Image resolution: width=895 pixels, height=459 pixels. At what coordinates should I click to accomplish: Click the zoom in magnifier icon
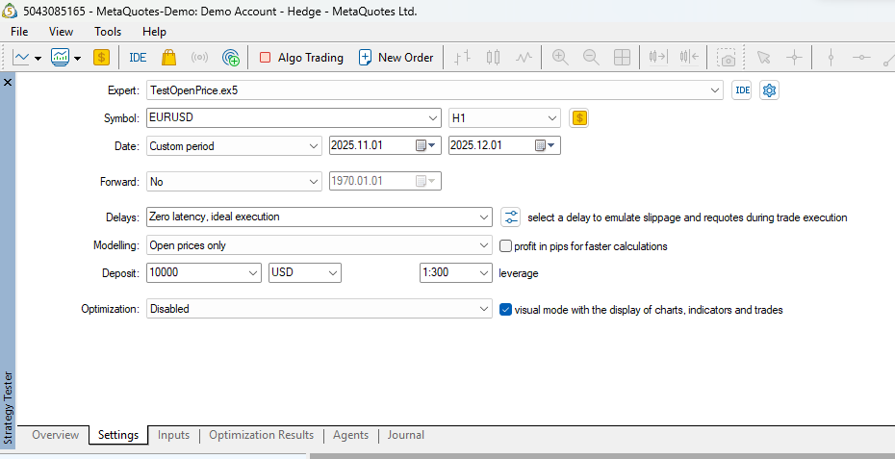click(x=560, y=57)
